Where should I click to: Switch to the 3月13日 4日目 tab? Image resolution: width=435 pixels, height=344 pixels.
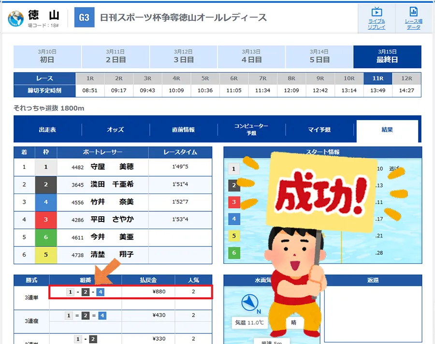point(251,56)
